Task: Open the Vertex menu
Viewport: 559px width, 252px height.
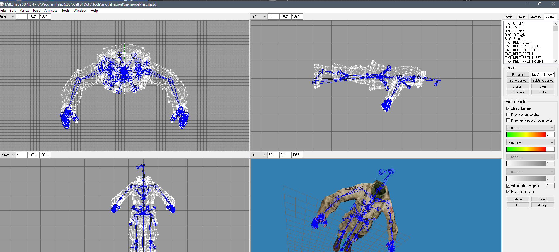Action: click(24, 11)
